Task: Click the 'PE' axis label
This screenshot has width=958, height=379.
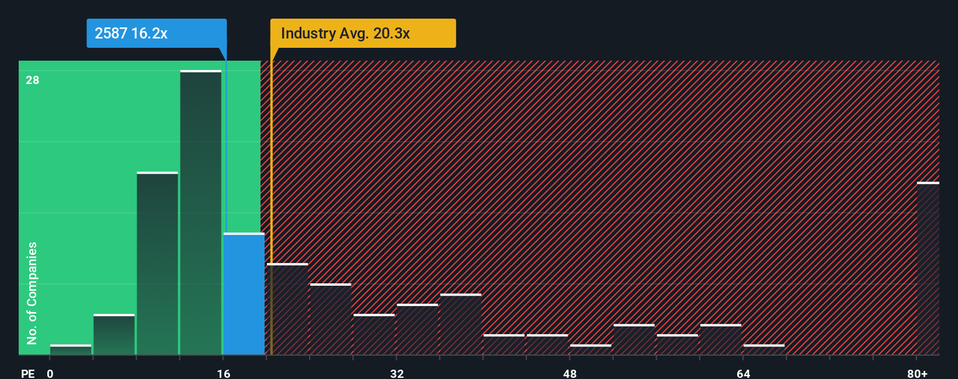Action: [28, 373]
